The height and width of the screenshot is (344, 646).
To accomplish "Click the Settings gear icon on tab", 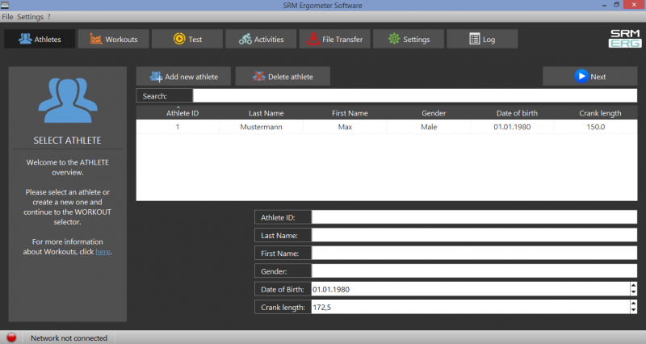I will [x=394, y=38].
